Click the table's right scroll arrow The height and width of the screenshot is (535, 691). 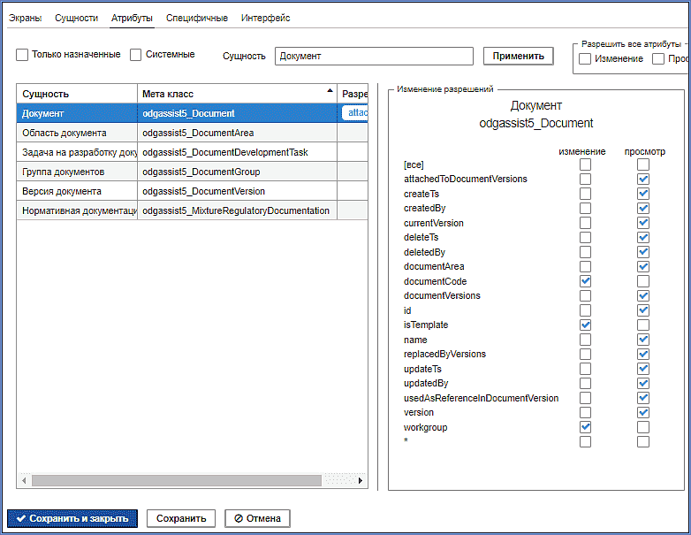(x=361, y=480)
